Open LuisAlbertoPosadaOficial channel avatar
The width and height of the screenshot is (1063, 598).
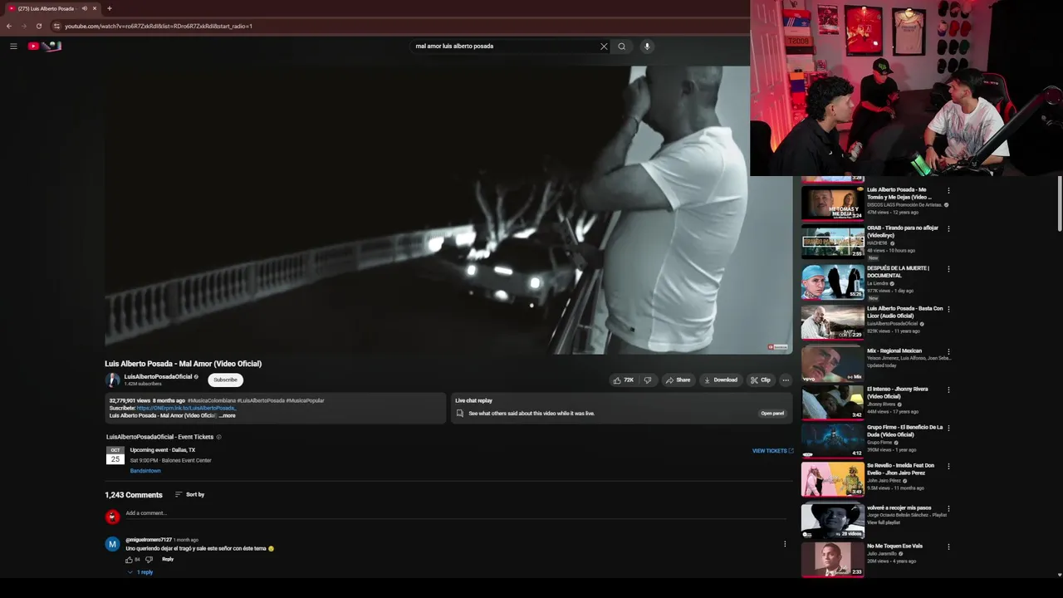(x=113, y=380)
